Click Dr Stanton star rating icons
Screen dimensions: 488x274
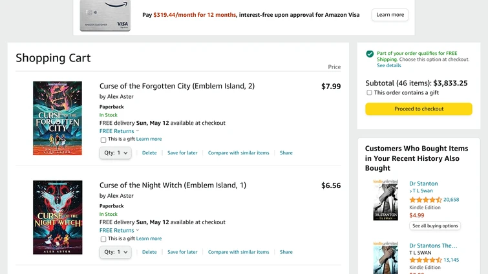[425, 200]
